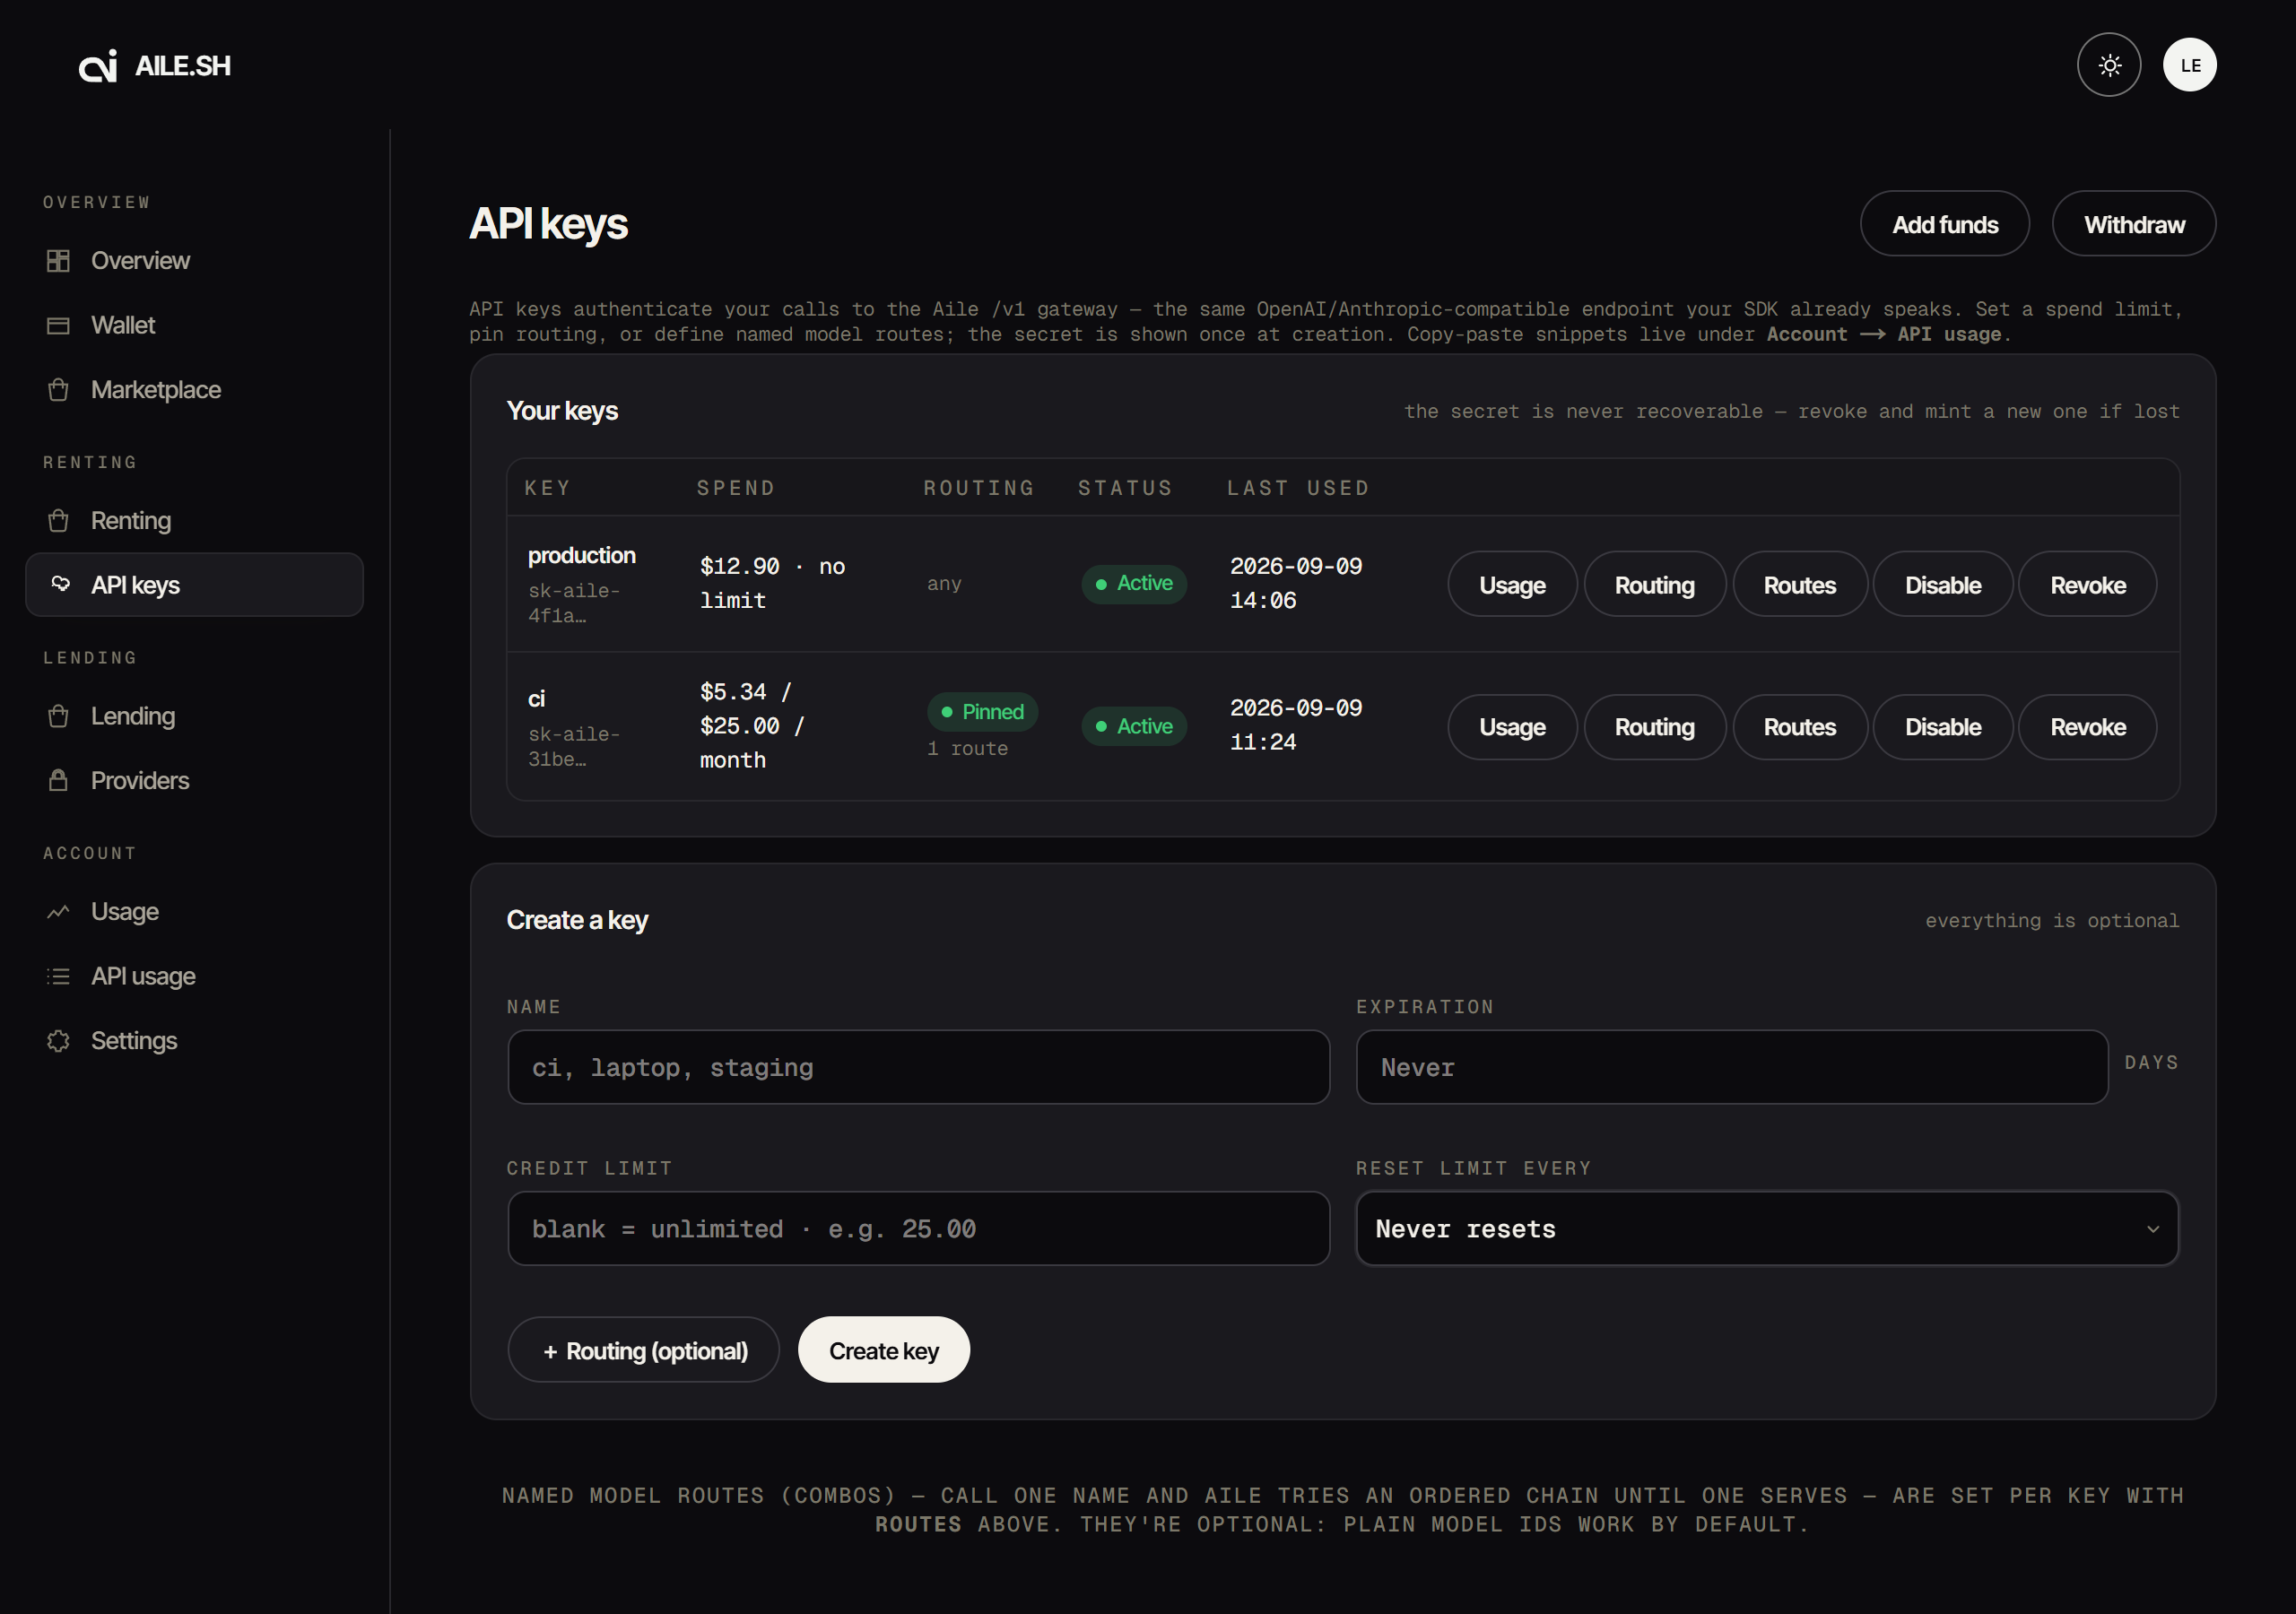Click the Active status of production key
The image size is (2296, 1614).
coord(1134,584)
